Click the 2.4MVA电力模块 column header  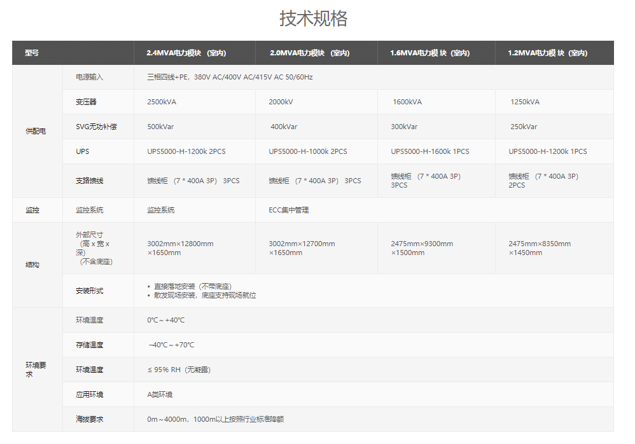click(186, 53)
